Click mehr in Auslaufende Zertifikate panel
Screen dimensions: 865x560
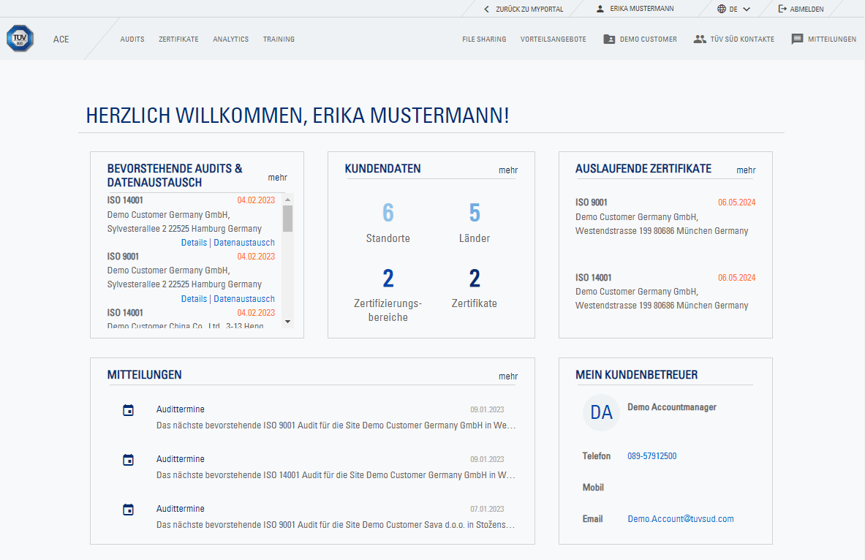tap(746, 170)
